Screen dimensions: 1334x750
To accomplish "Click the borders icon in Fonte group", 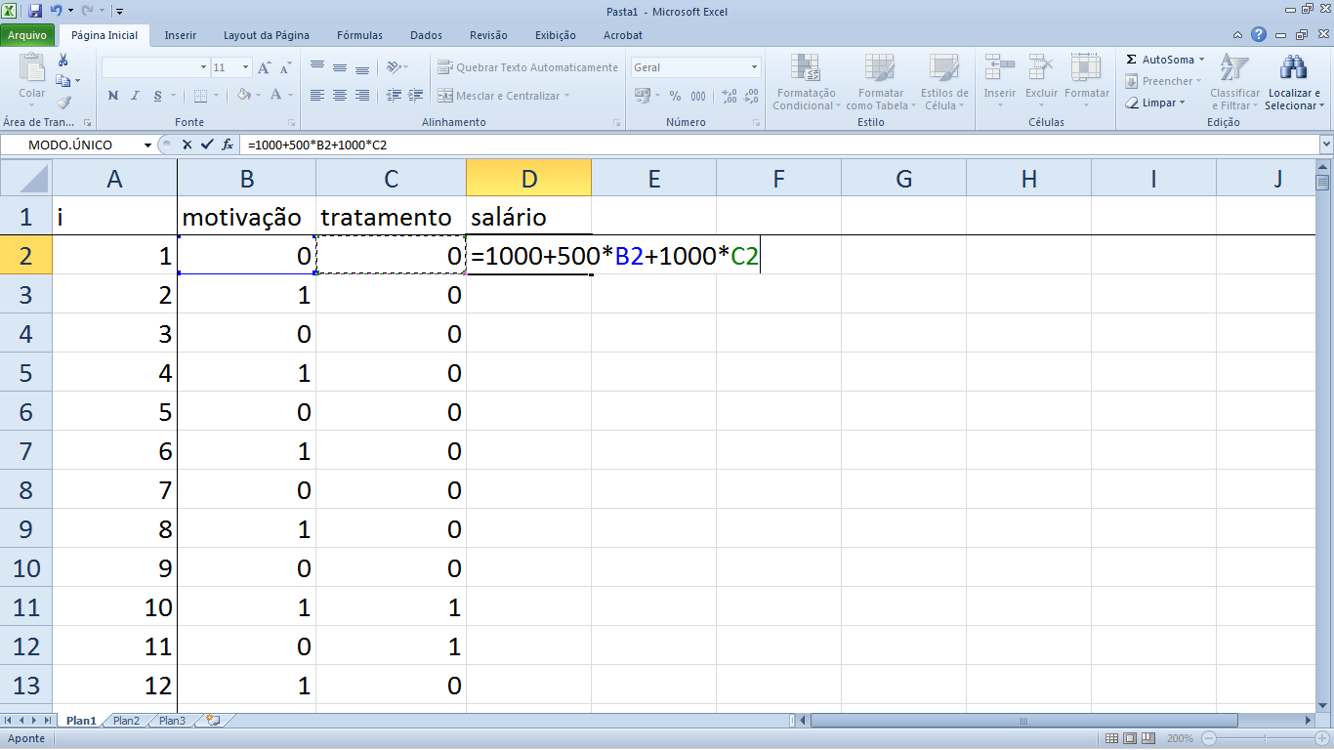I will click(x=199, y=95).
